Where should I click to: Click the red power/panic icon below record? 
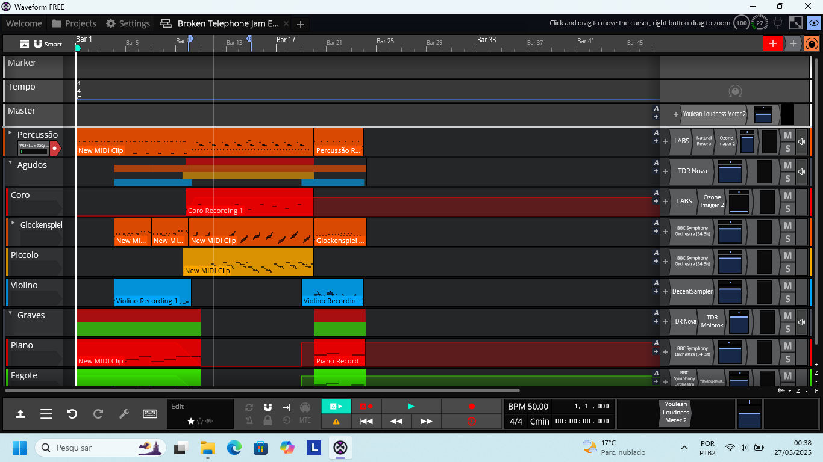coord(472,422)
